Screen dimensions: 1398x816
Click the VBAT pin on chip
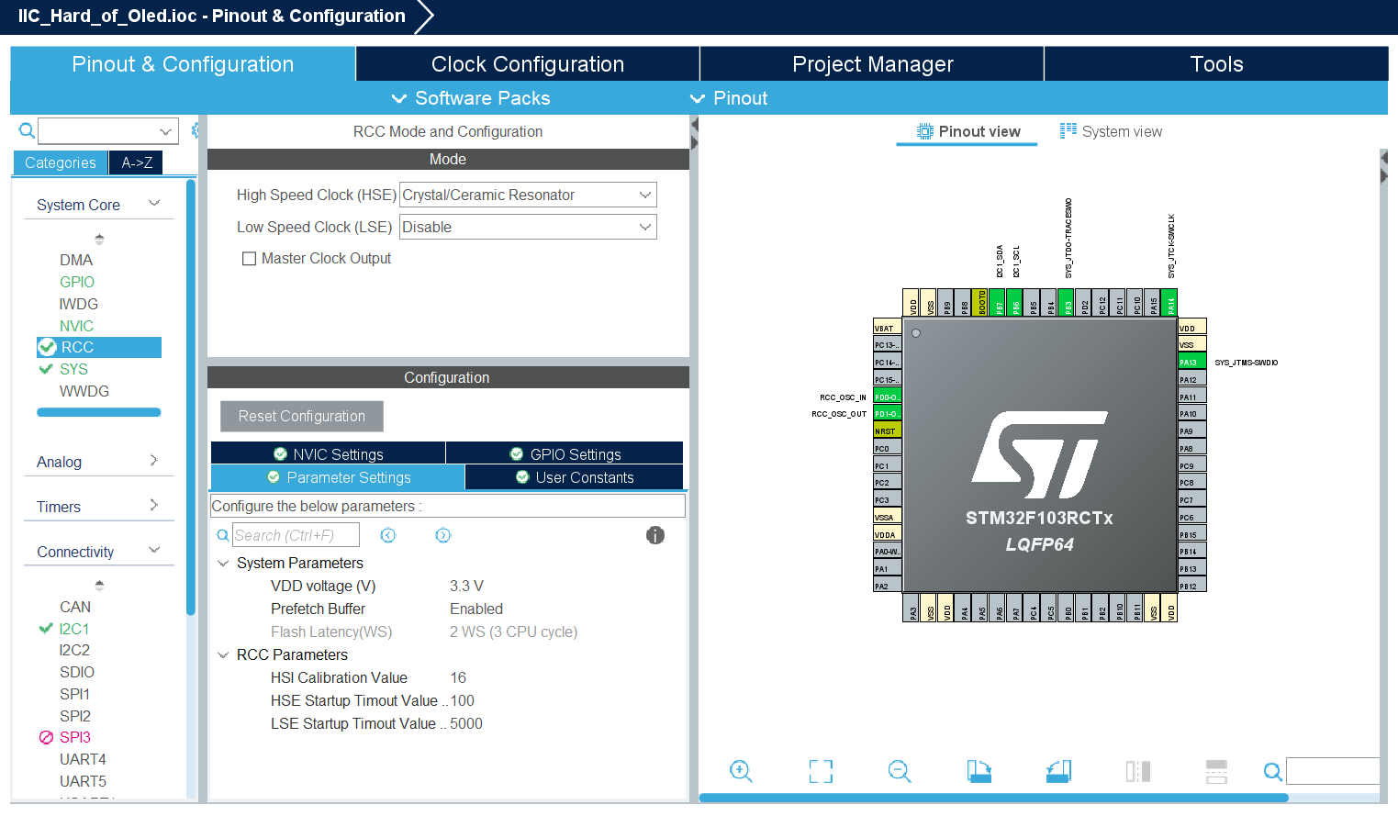pos(887,328)
